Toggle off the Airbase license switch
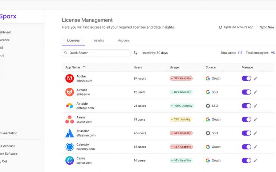Viewport: 276px width, 172px height. point(247,92)
